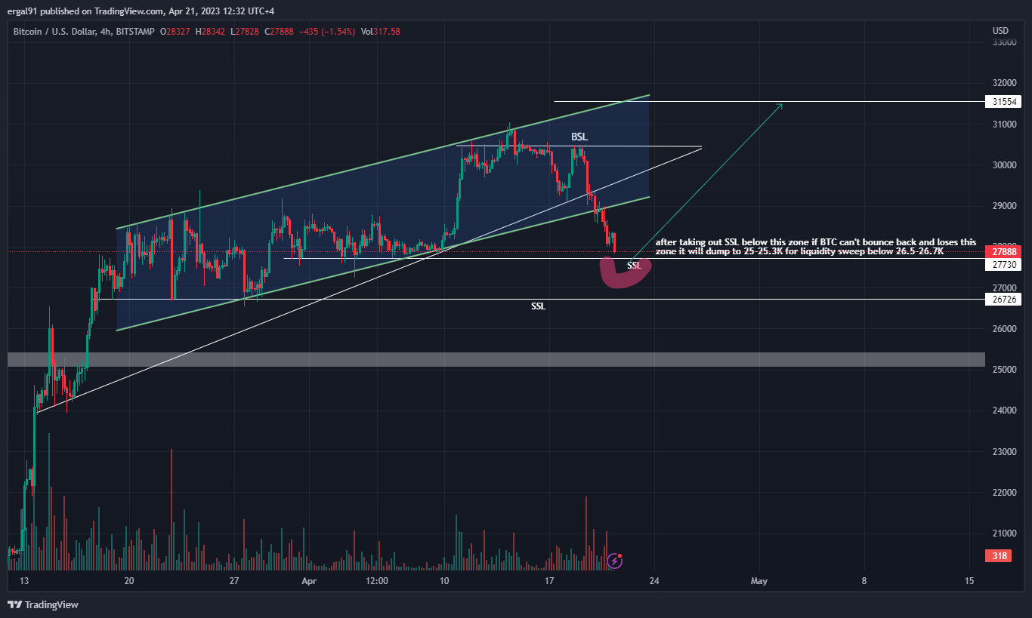The height and width of the screenshot is (618, 1032).
Task: Click the 17 date axis label
Action: 549,581
